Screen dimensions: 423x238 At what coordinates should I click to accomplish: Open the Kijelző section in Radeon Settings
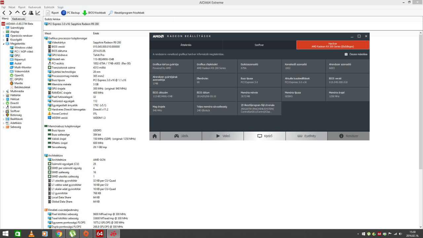click(x=265, y=136)
